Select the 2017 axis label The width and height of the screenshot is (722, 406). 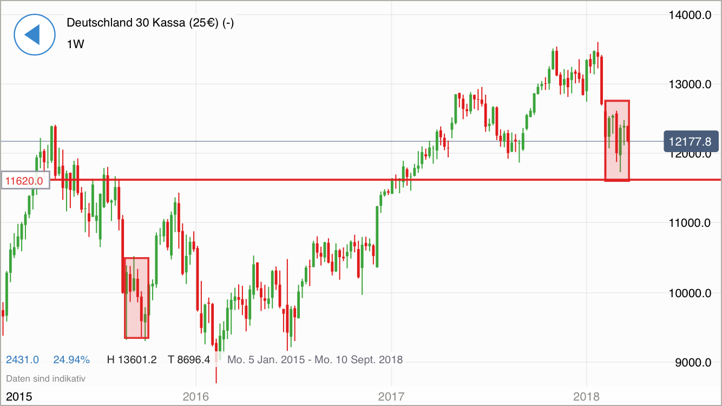[391, 396]
